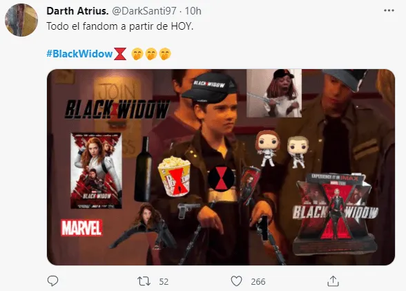The width and height of the screenshot is (406, 291).
Task: Open the #BlackWidow hashtag link
Action: pos(79,54)
